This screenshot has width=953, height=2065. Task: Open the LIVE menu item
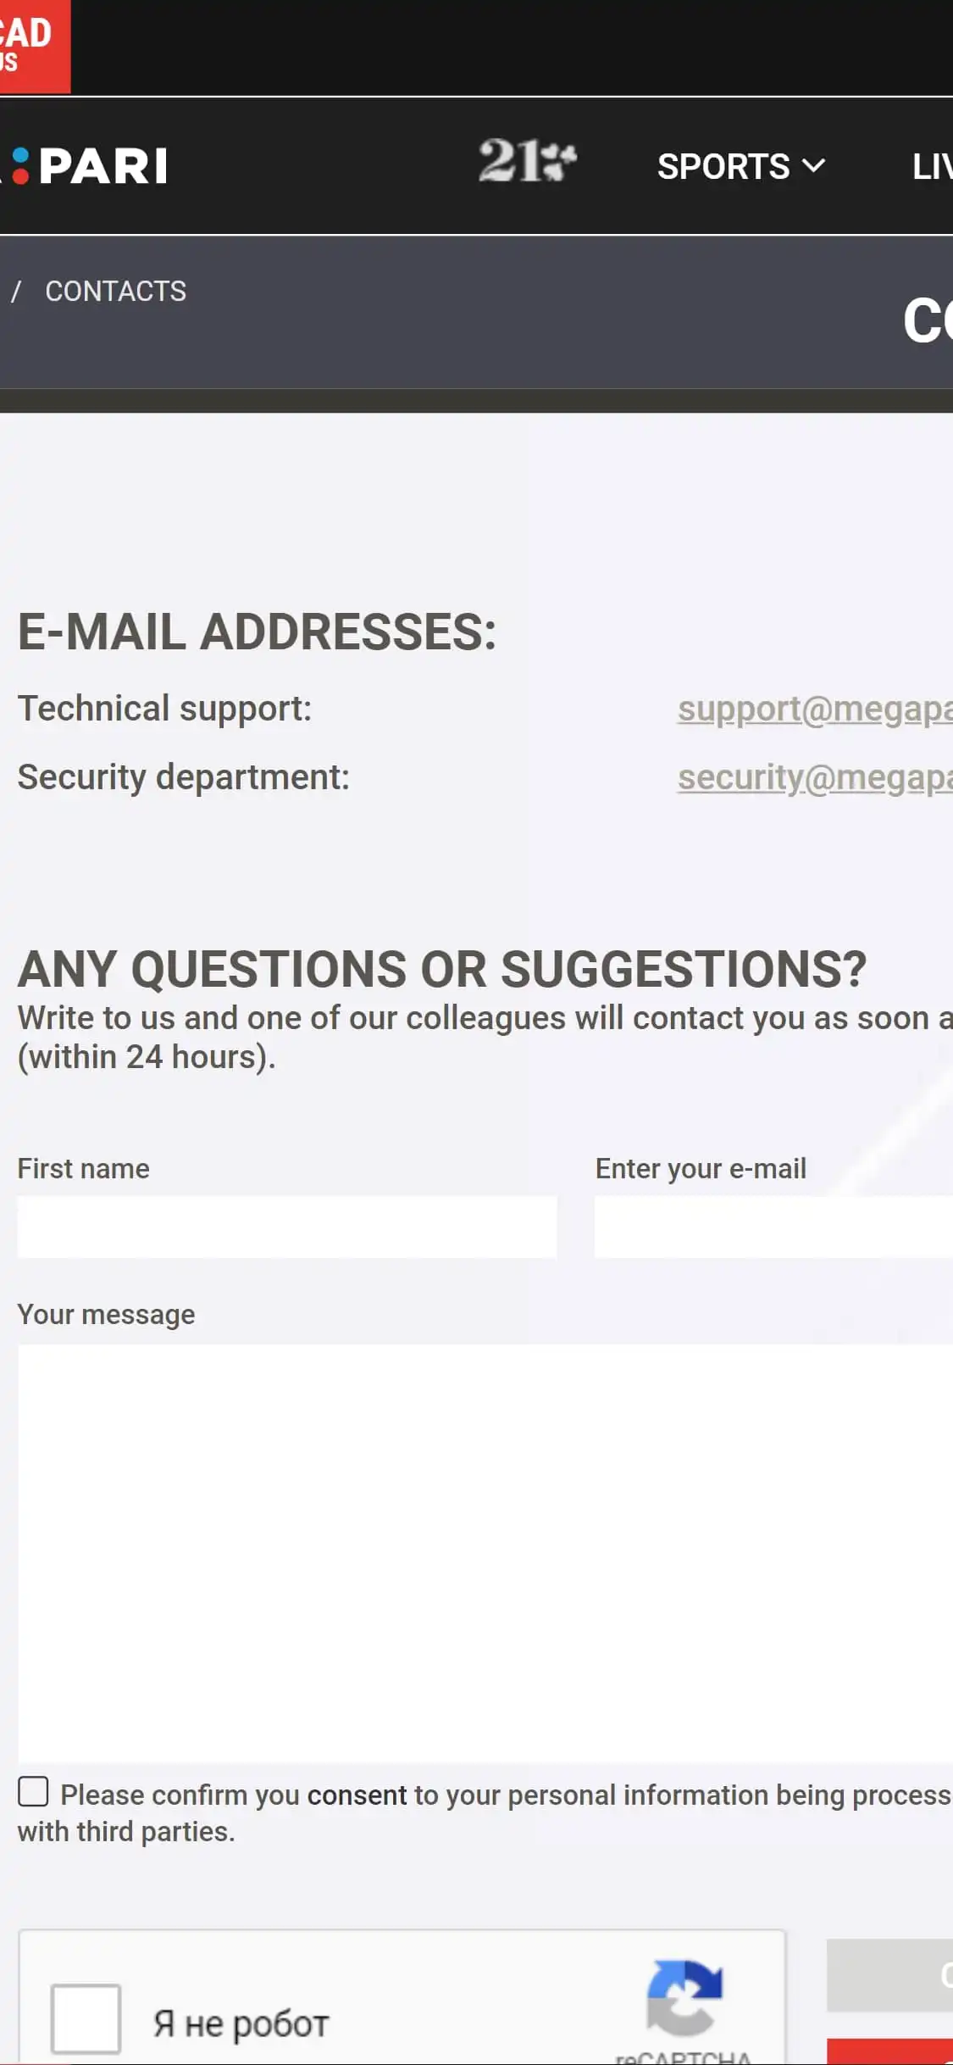tap(932, 166)
